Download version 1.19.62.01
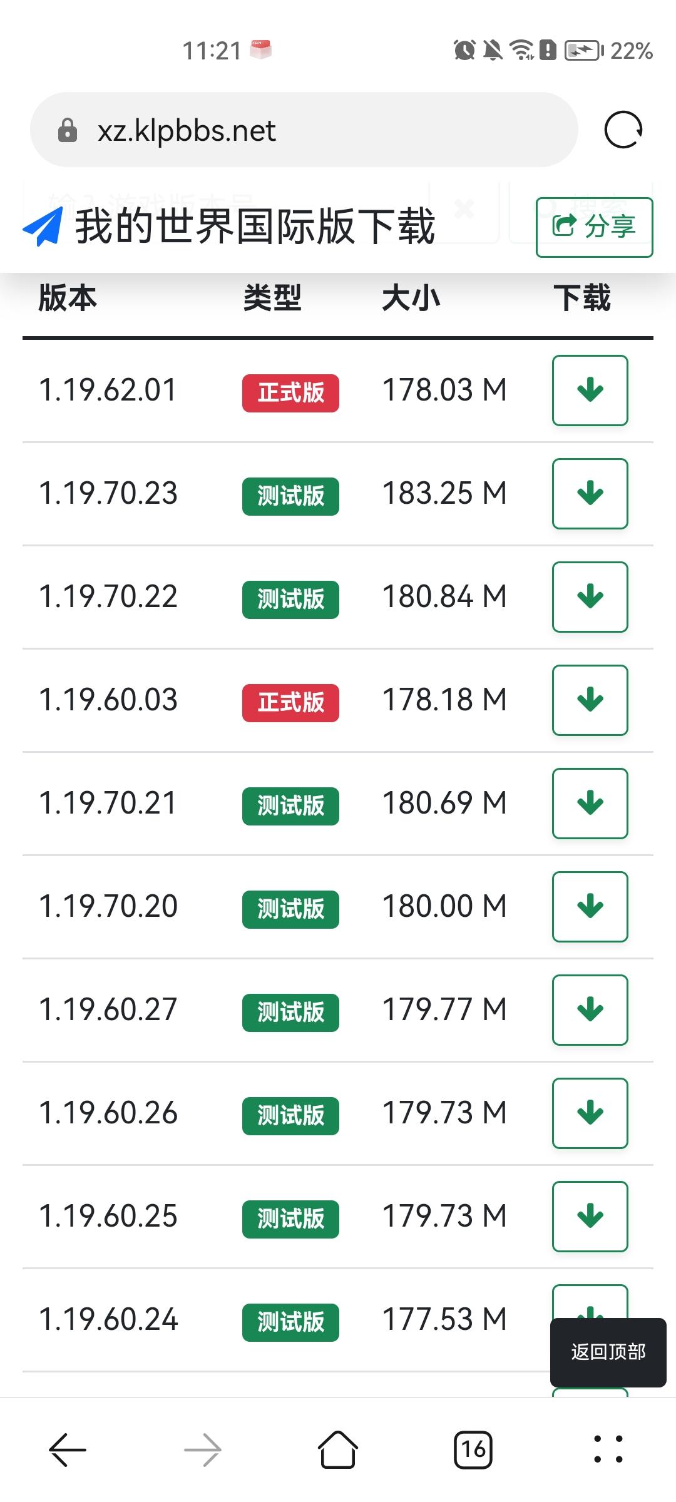Screen dimensions: 676x1502 pos(590,391)
